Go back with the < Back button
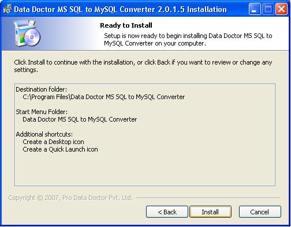This screenshot has width=291, height=227. (167, 212)
